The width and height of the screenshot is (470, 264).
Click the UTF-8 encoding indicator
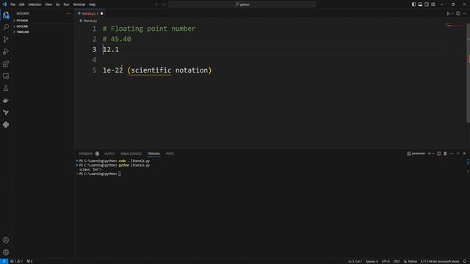[386, 261]
